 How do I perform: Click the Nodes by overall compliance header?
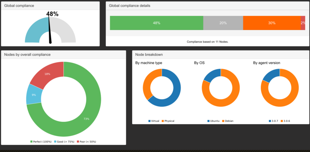pos(27,55)
